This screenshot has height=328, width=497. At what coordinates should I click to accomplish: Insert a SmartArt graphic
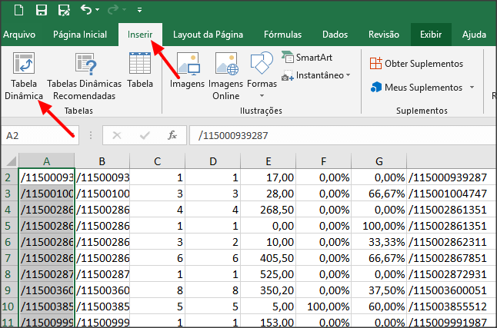307,58
